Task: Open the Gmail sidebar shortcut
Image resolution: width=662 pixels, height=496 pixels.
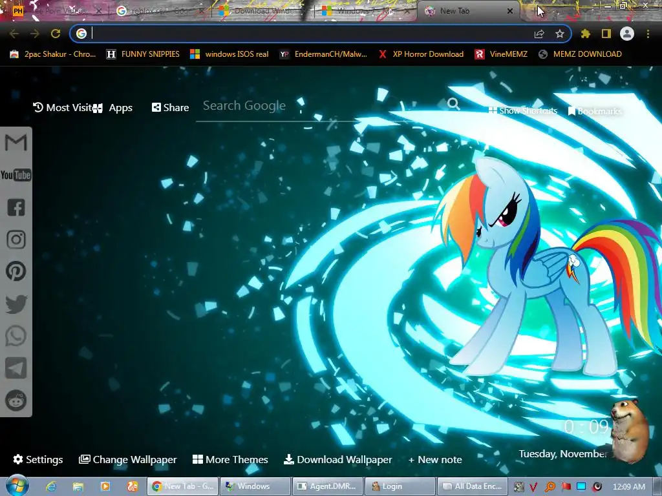Action: pos(16,143)
